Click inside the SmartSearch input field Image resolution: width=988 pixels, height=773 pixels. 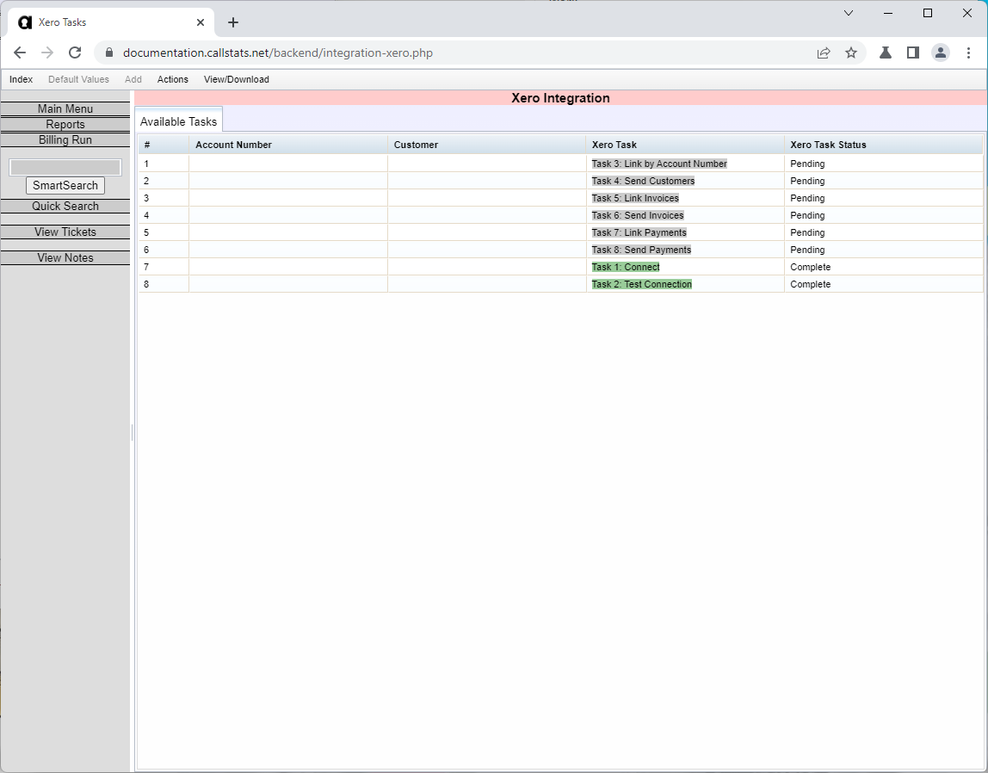tap(65, 166)
